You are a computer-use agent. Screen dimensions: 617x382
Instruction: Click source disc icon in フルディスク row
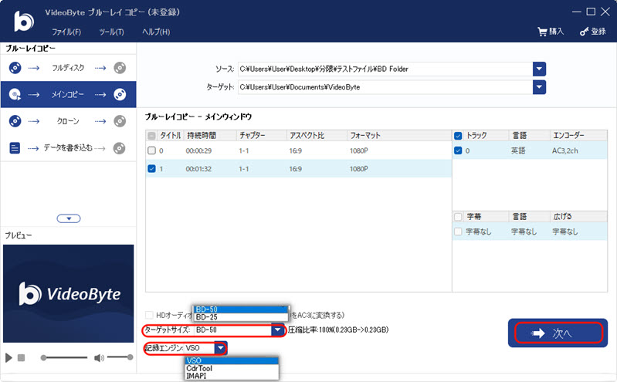(15, 68)
